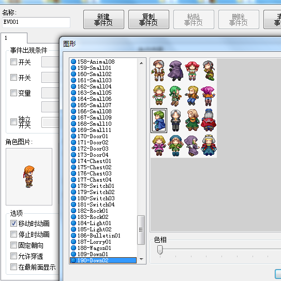Viewport: 281px width, 281px height.
Task: Click the 删除事件页 button
Action: (239, 19)
